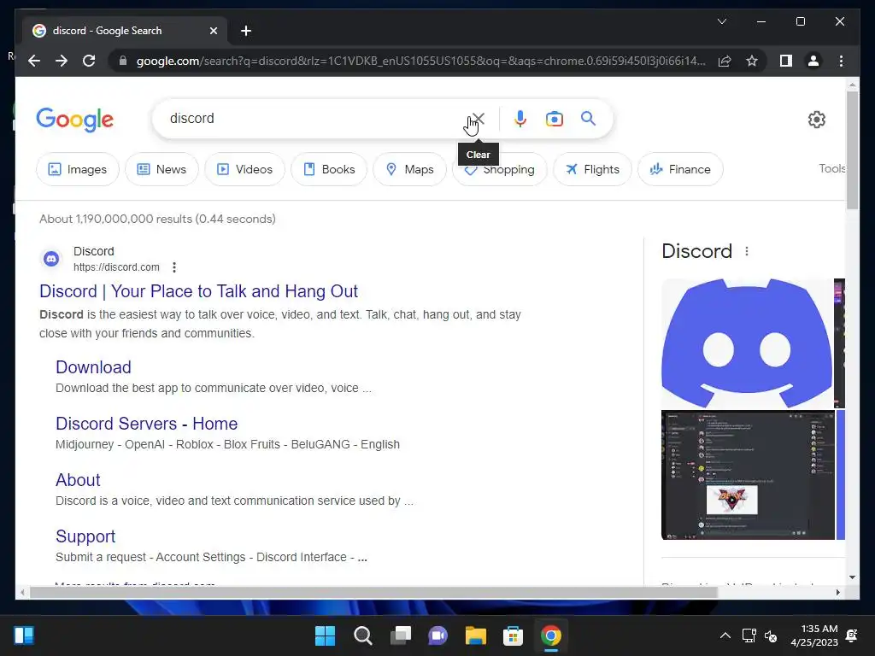875x656 pixels.
Task: Open more options beside discord.com result
Action: coord(174,267)
